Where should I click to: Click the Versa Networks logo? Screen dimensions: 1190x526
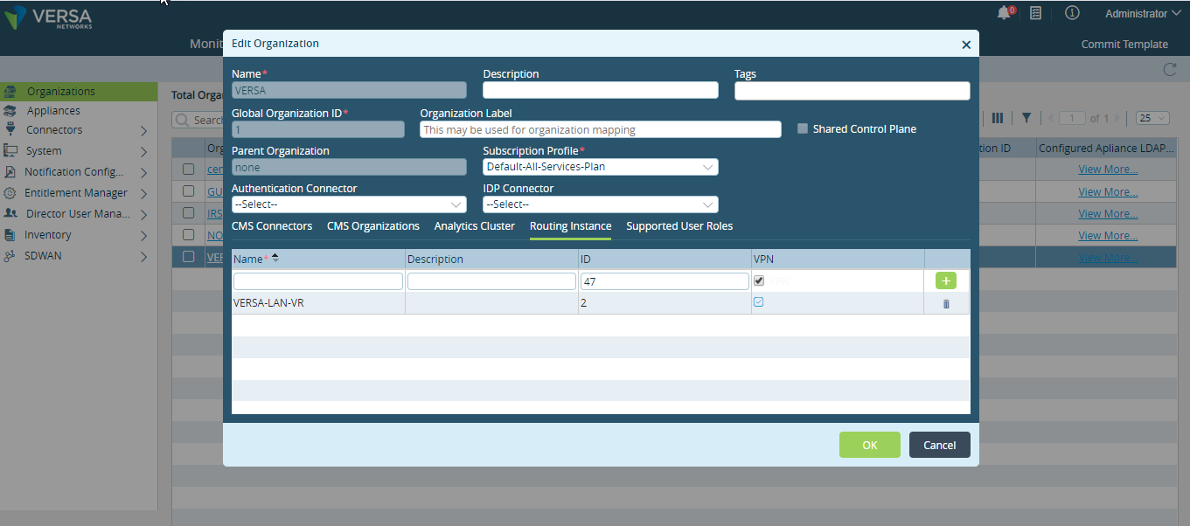[x=49, y=17]
